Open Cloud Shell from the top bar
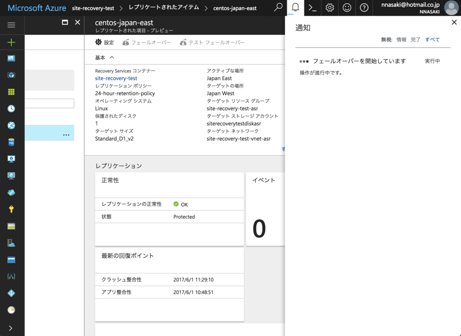This screenshot has height=336, width=461. coord(312,7)
